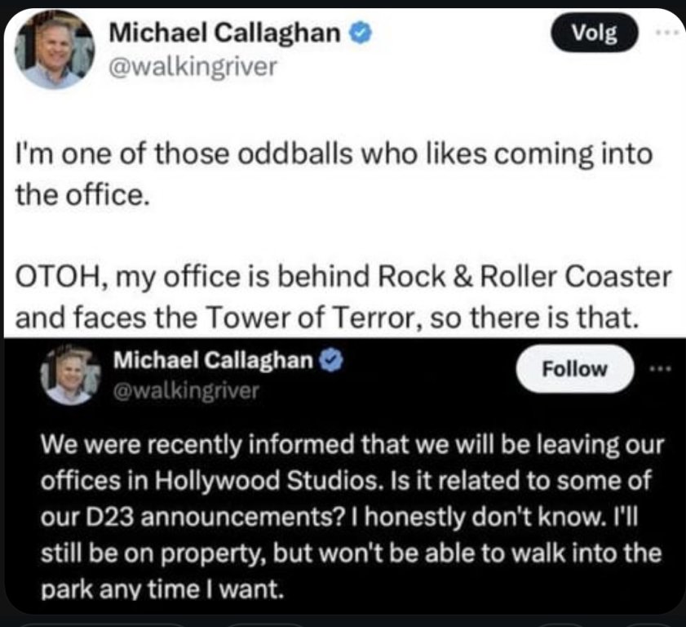686x627 pixels.
Task: Click verified badge in top tweet
Action: pos(360,33)
